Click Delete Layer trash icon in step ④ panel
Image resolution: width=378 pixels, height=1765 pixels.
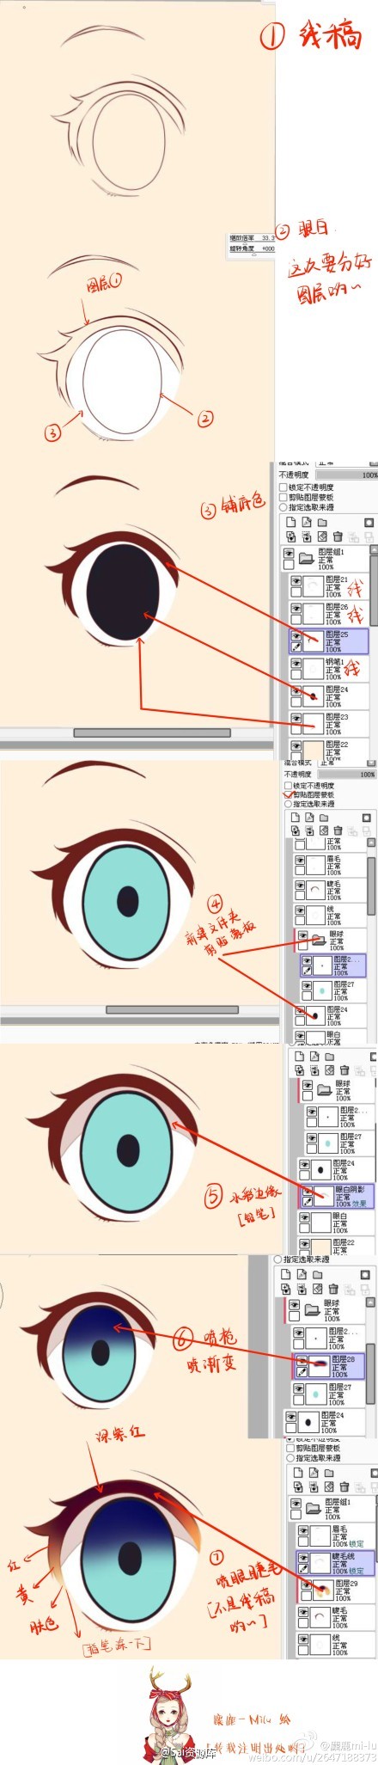338,830
